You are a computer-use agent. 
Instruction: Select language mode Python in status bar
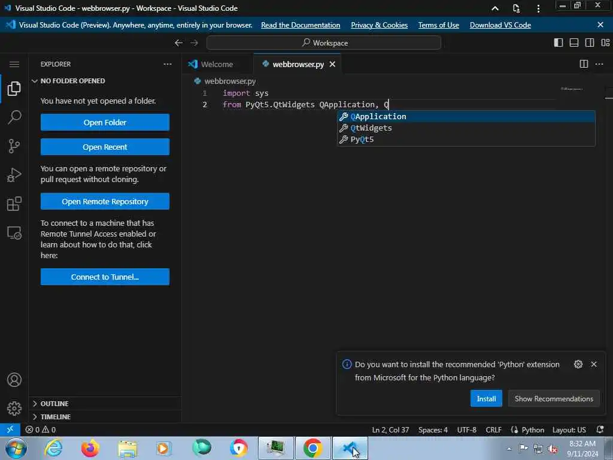[x=532, y=429]
